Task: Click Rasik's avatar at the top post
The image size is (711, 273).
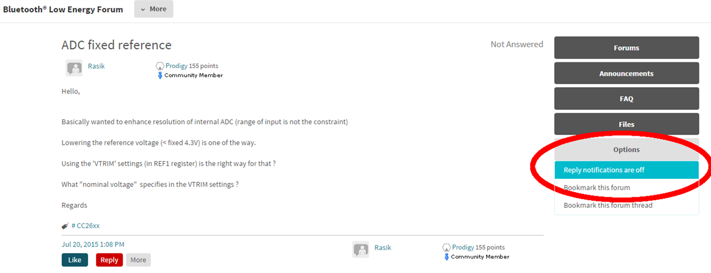Action: click(74, 68)
